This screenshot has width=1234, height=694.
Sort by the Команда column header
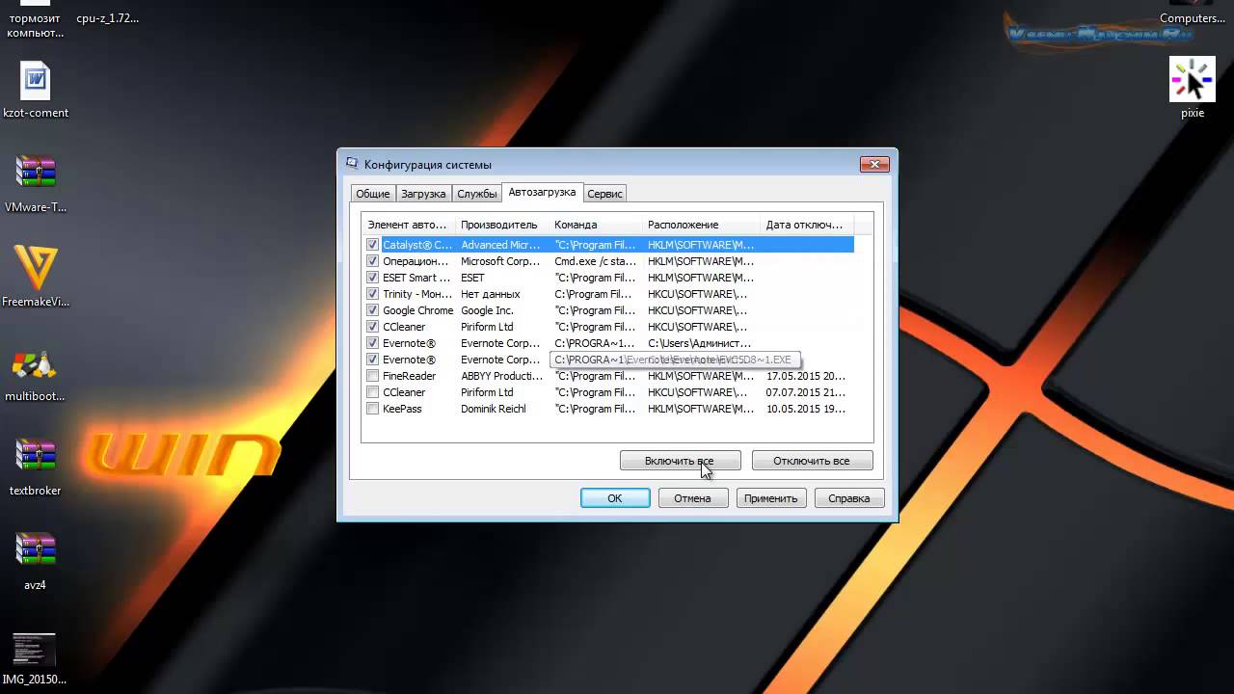coord(596,225)
